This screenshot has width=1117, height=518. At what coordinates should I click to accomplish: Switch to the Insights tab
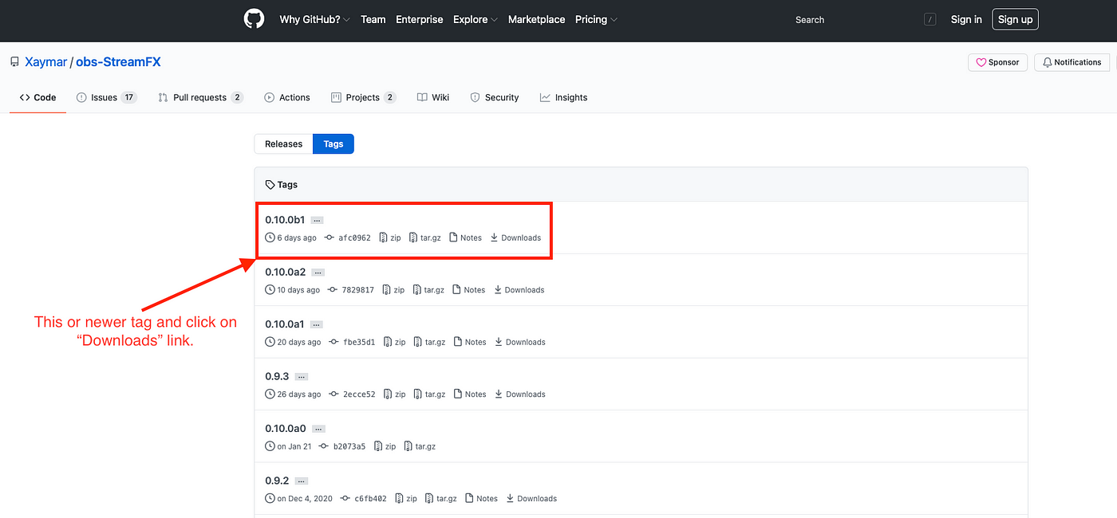[x=563, y=97]
